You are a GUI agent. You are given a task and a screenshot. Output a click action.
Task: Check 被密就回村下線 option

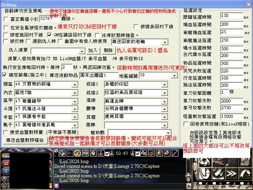[6, 35]
